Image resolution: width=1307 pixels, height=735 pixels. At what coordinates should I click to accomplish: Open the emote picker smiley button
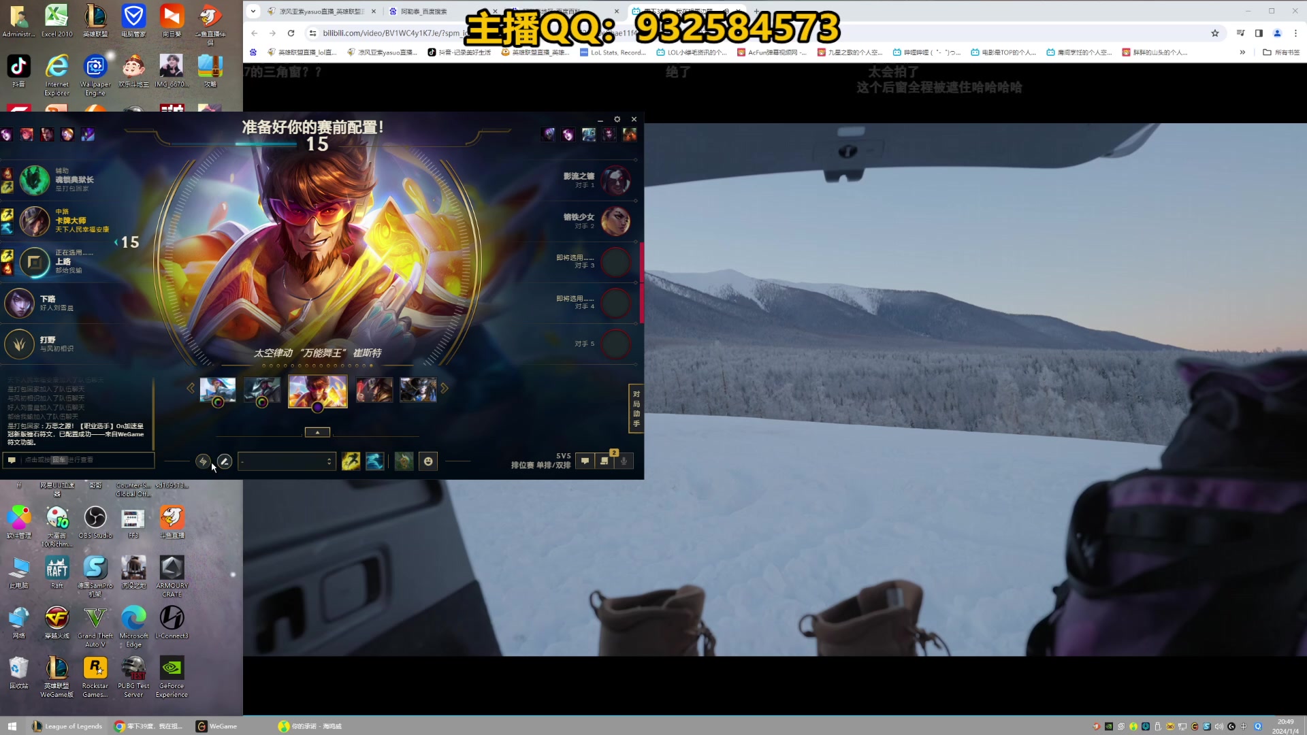428,461
